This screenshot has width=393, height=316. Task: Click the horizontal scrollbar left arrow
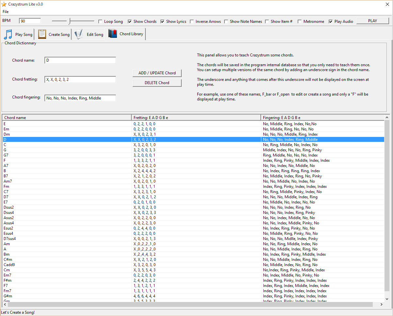coord(5,304)
